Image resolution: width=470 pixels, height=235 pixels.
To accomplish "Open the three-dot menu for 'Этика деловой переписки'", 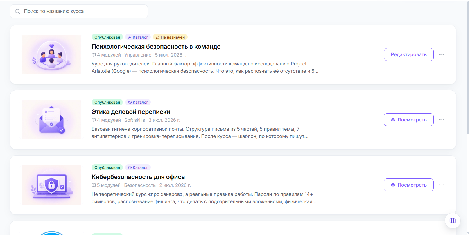I will click(442, 120).
